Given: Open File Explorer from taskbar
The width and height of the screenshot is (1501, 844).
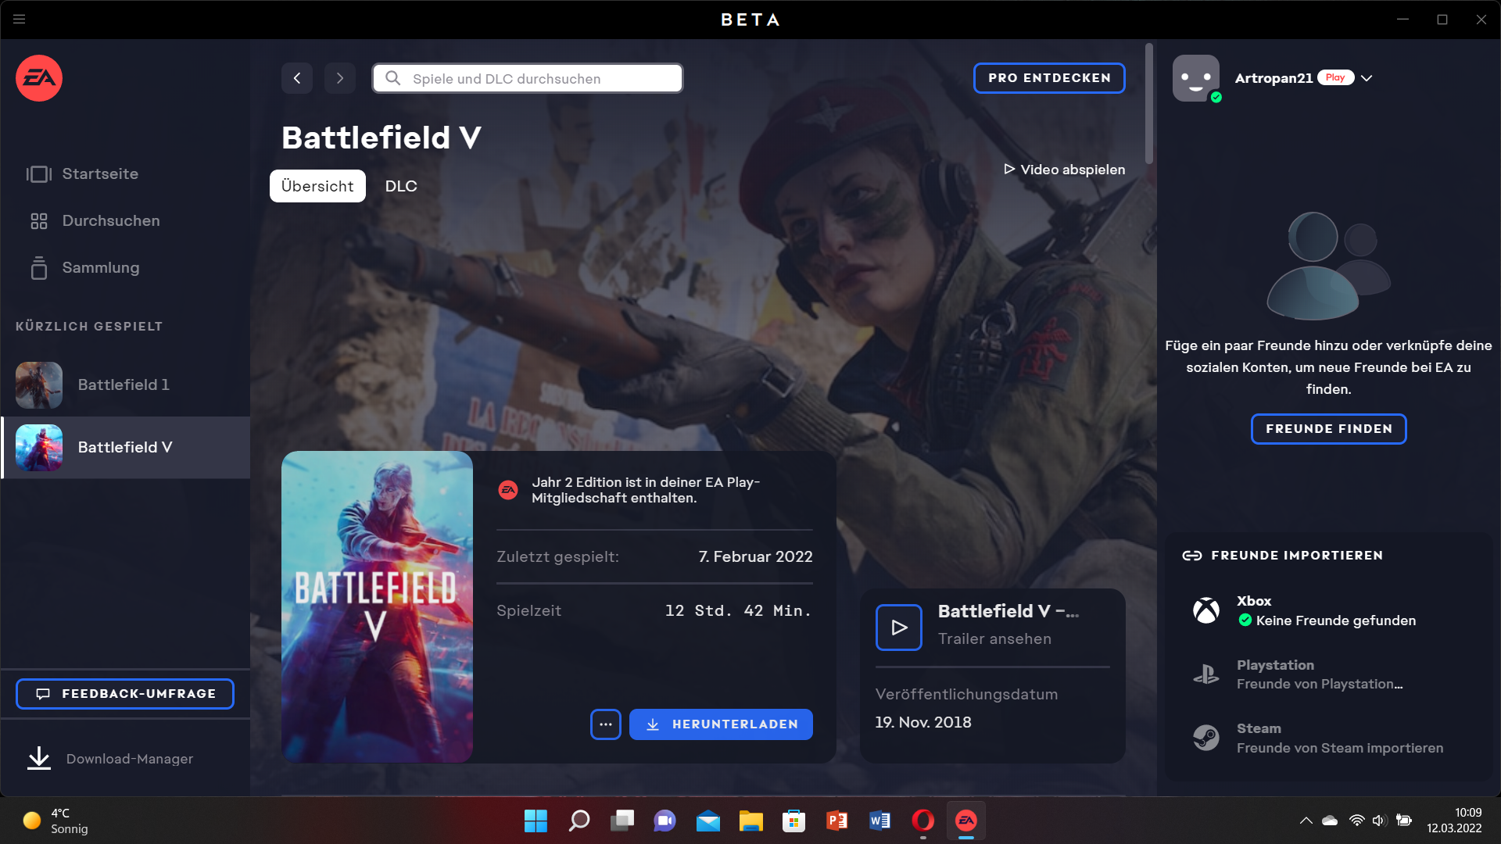Looking at the screenshot, I should (x=750, y=821).
